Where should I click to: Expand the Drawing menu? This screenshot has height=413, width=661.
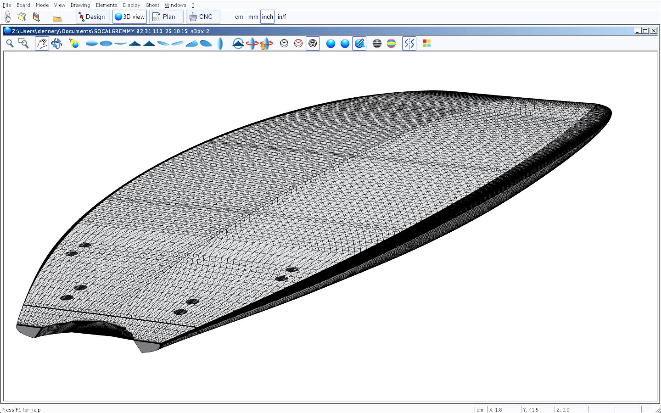coord(80,5)
